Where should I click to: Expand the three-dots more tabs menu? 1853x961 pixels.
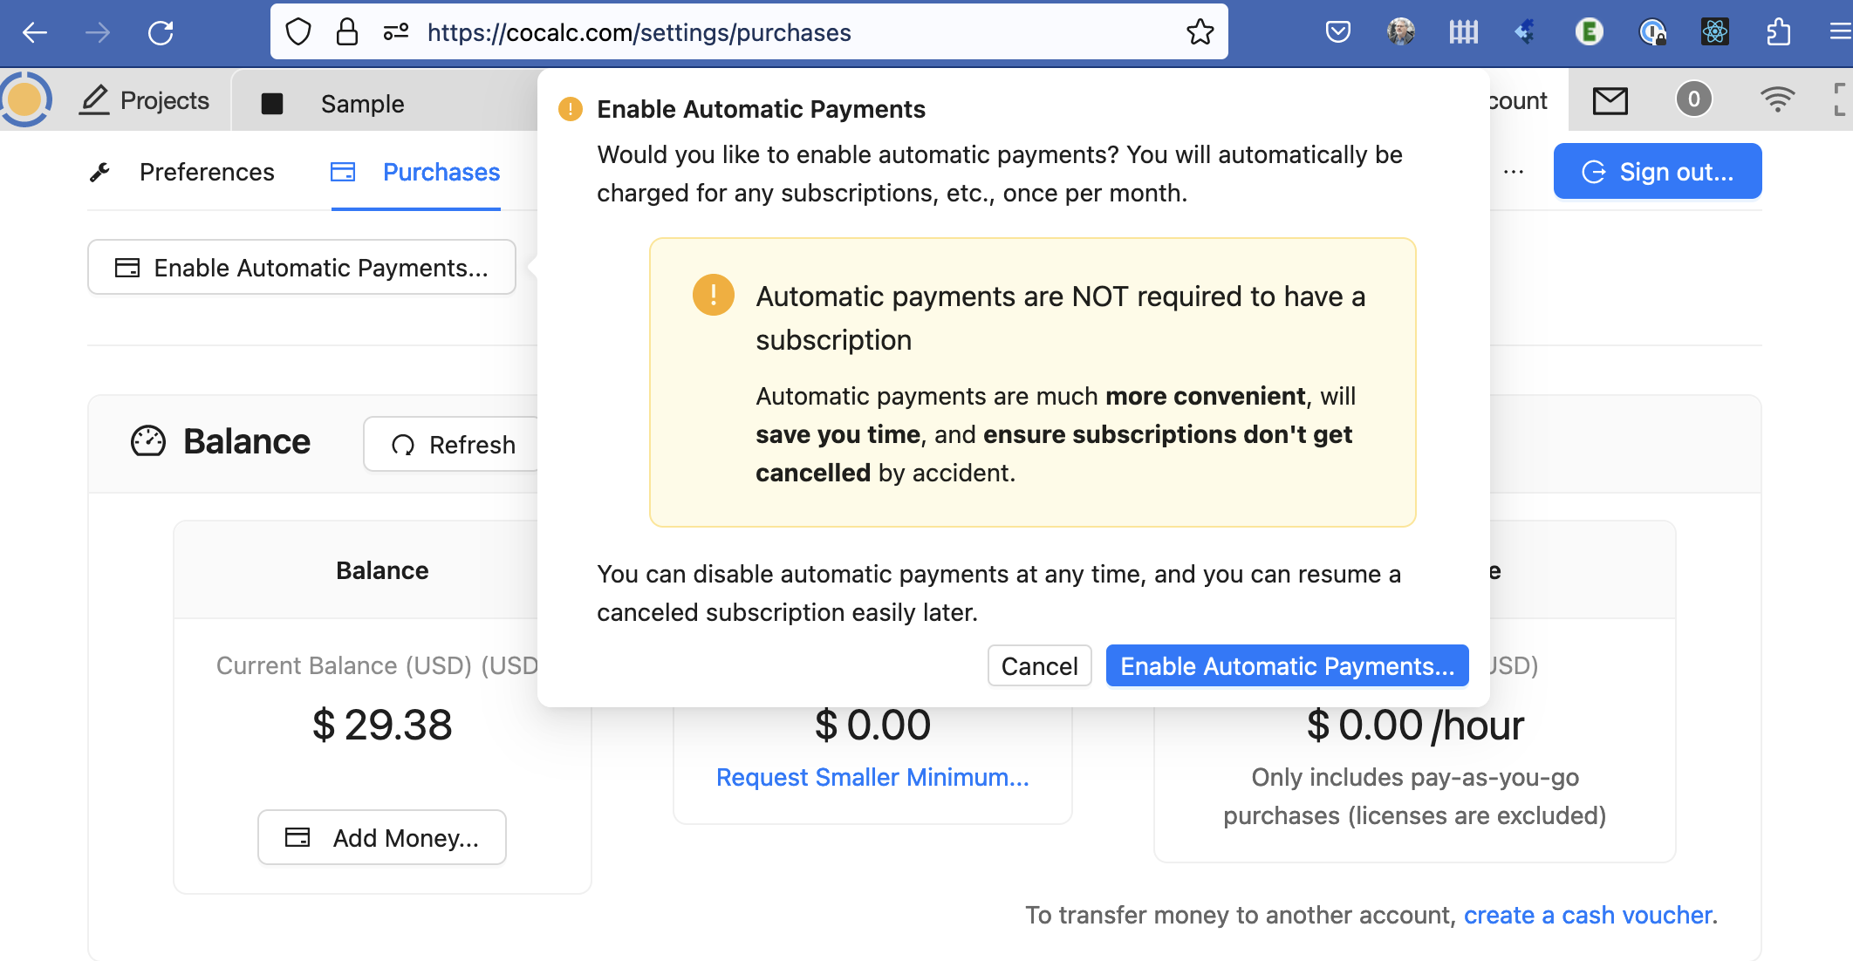click(1514, 172)
